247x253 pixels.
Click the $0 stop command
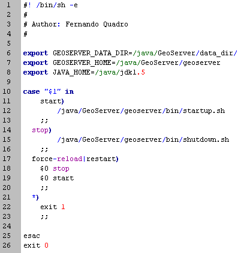(55, 169)
